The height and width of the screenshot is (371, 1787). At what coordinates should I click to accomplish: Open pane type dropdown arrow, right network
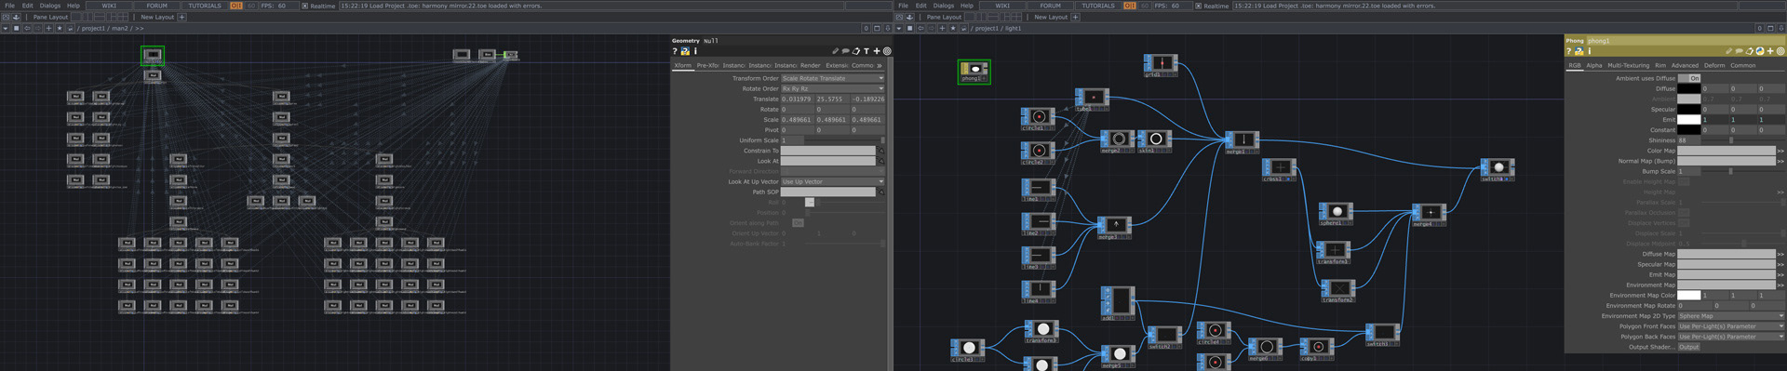899,29
